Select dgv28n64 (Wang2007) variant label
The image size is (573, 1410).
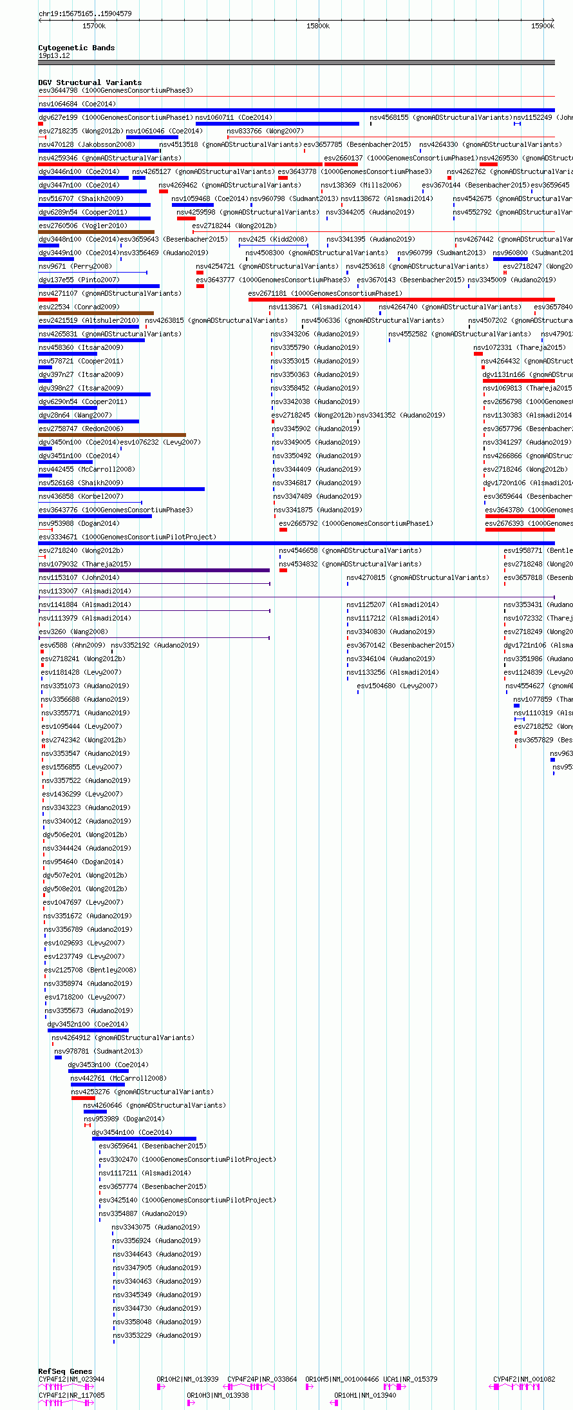coord(75,415)
